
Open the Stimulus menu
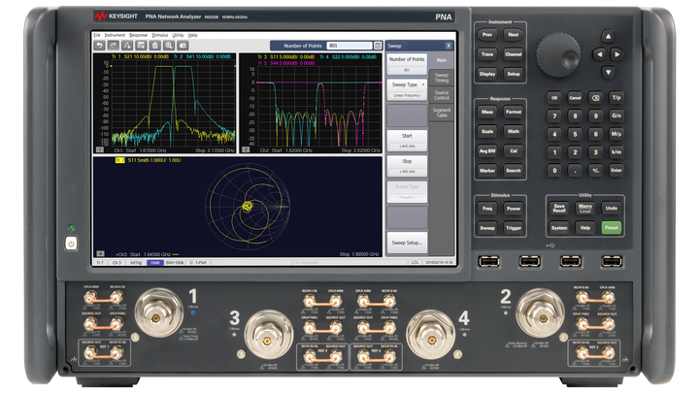[x=159, y=35]
